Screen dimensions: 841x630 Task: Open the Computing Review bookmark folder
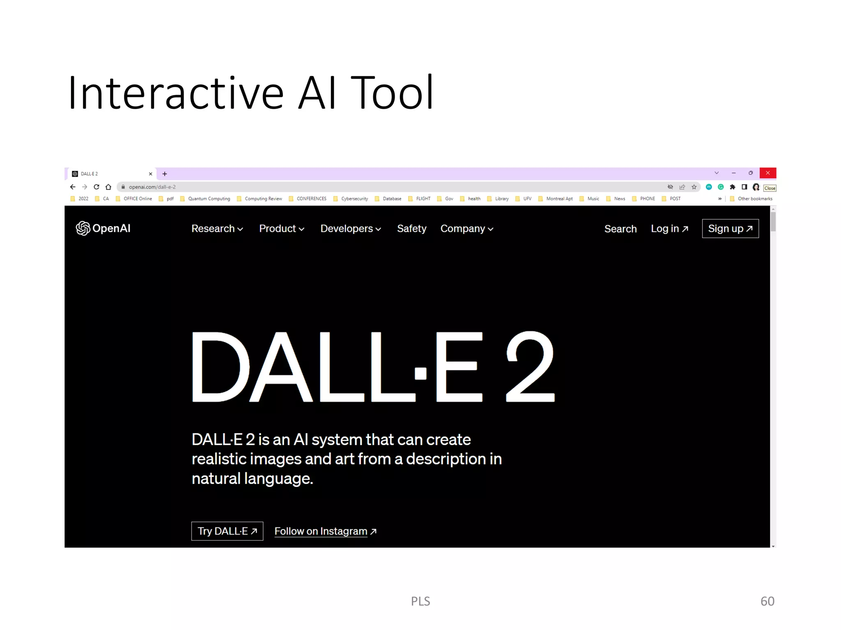[260, 199]
